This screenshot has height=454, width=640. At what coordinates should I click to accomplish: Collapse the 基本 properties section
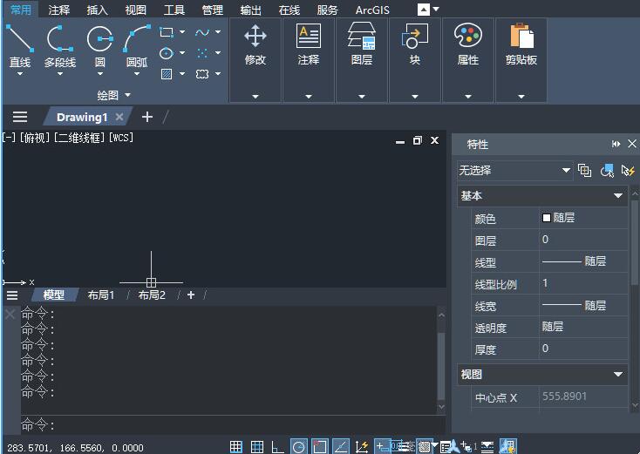618,196
